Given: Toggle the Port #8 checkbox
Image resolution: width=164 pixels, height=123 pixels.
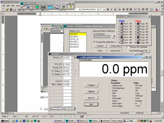Looking at the screenshot, I should [x=122, y=43].
